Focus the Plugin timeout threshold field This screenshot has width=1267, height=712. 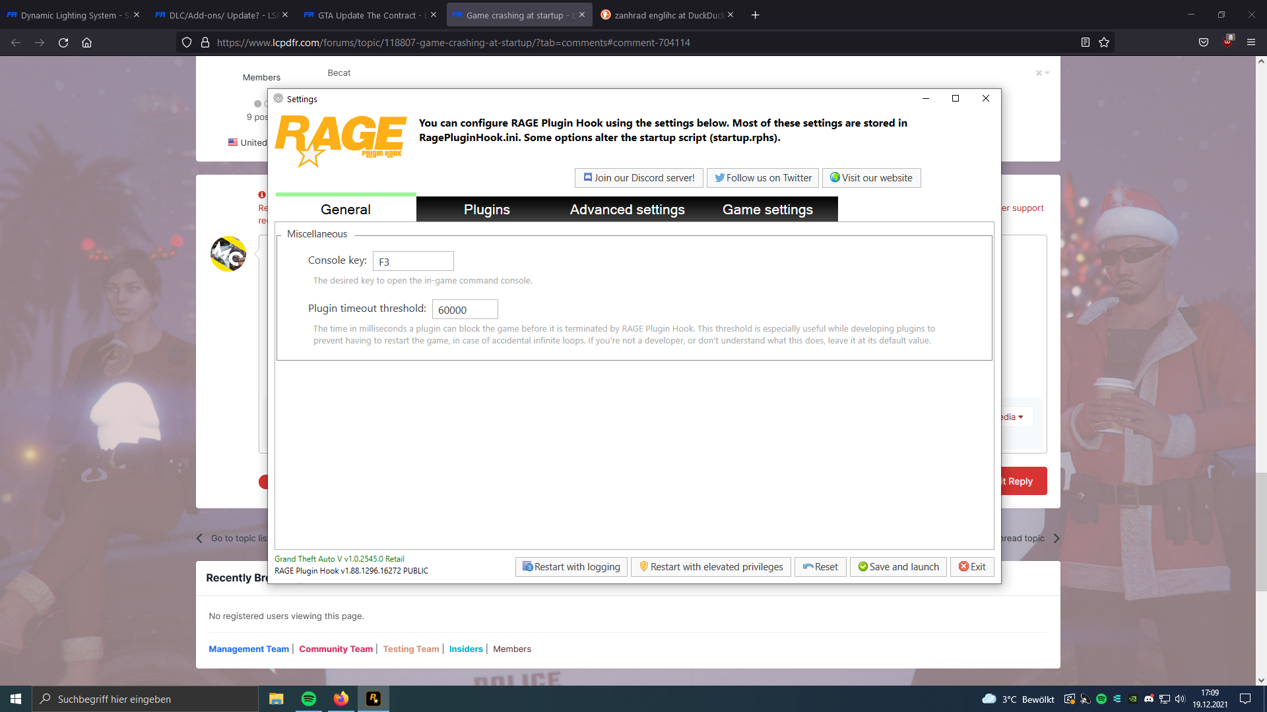tap(465, 310)
